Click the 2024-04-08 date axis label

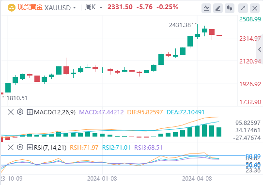[197, 179]
